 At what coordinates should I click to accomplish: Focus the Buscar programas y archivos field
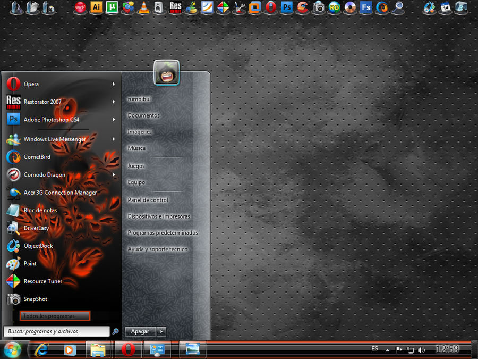(x=56, y=331)
